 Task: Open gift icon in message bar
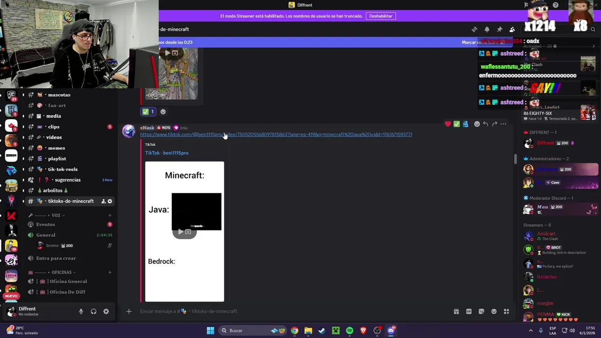(456, 311)
